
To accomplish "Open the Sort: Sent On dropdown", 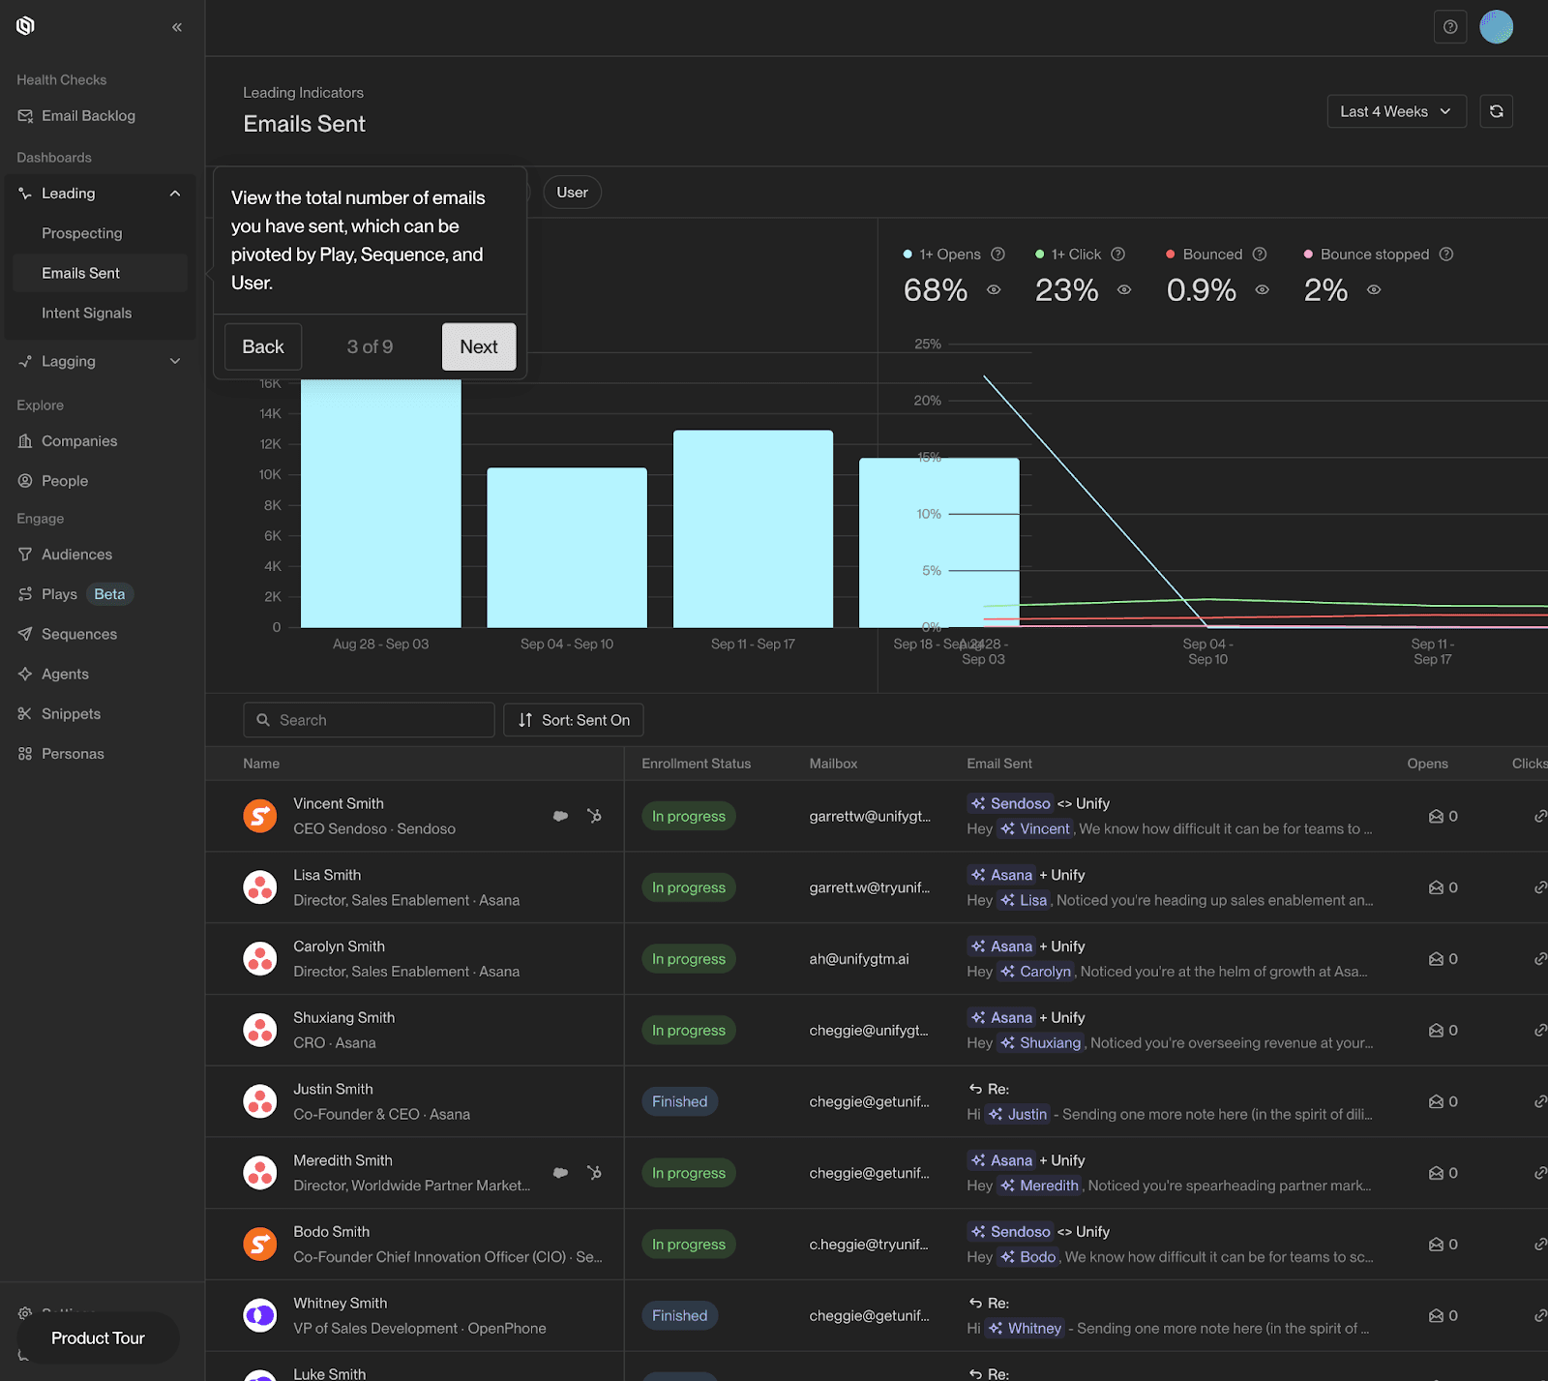I will tap(574, 720).
